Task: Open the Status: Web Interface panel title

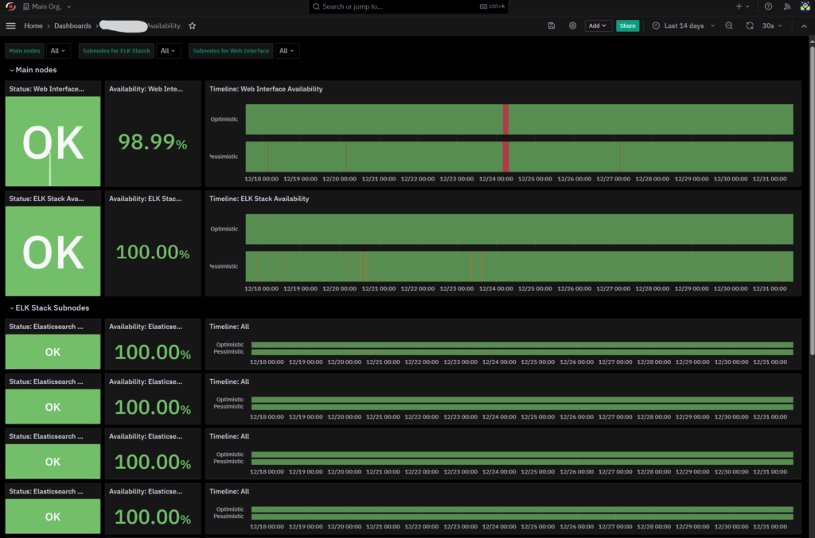Action: point(47,89)
